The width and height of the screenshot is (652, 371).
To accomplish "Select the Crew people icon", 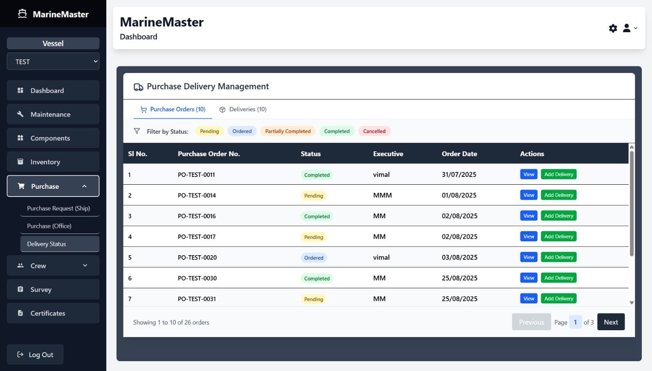I will [20, 265].
